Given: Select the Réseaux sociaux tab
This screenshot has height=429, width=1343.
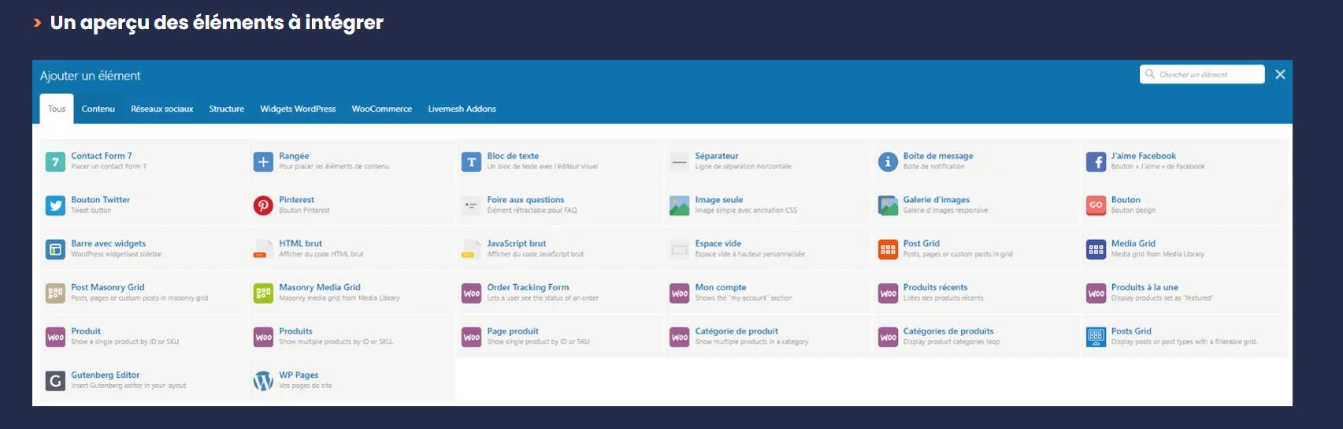Looking at the screenshot, I should 161,109.
